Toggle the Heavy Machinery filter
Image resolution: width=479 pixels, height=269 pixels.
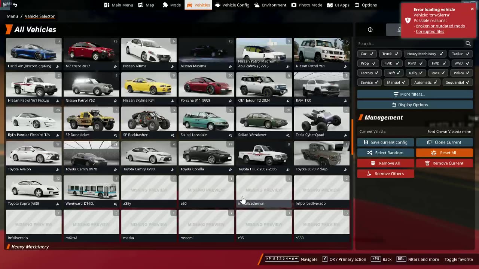coord(425,54)
